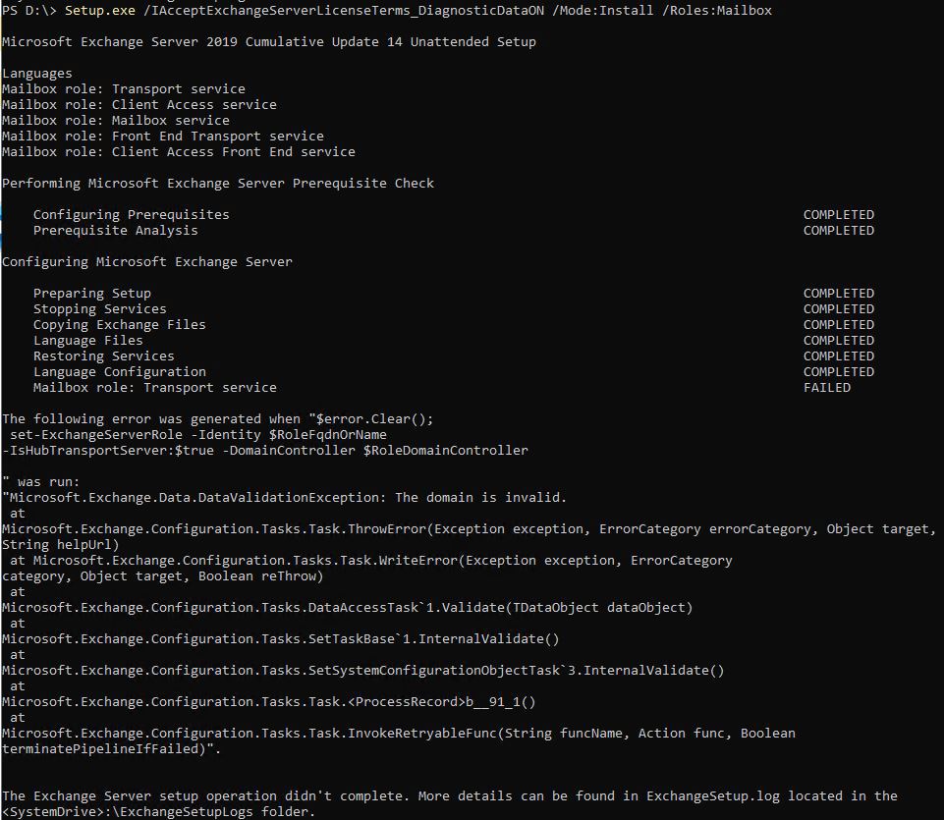This screenshot has height=820, width=944.
Task: Click the 'Language Configuration' step
Action: (x=119, y=372)
